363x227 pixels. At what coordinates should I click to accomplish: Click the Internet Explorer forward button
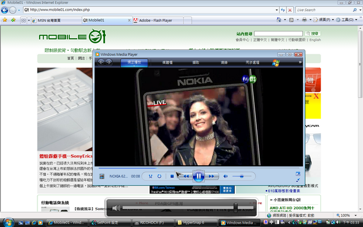12,10
